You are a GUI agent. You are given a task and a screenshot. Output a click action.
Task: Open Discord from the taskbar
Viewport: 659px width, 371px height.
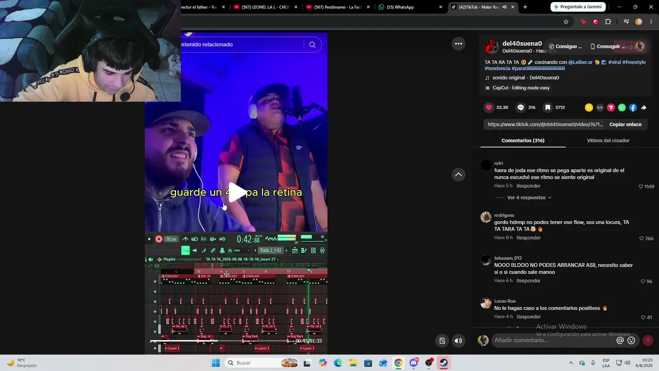click(413, 363)
